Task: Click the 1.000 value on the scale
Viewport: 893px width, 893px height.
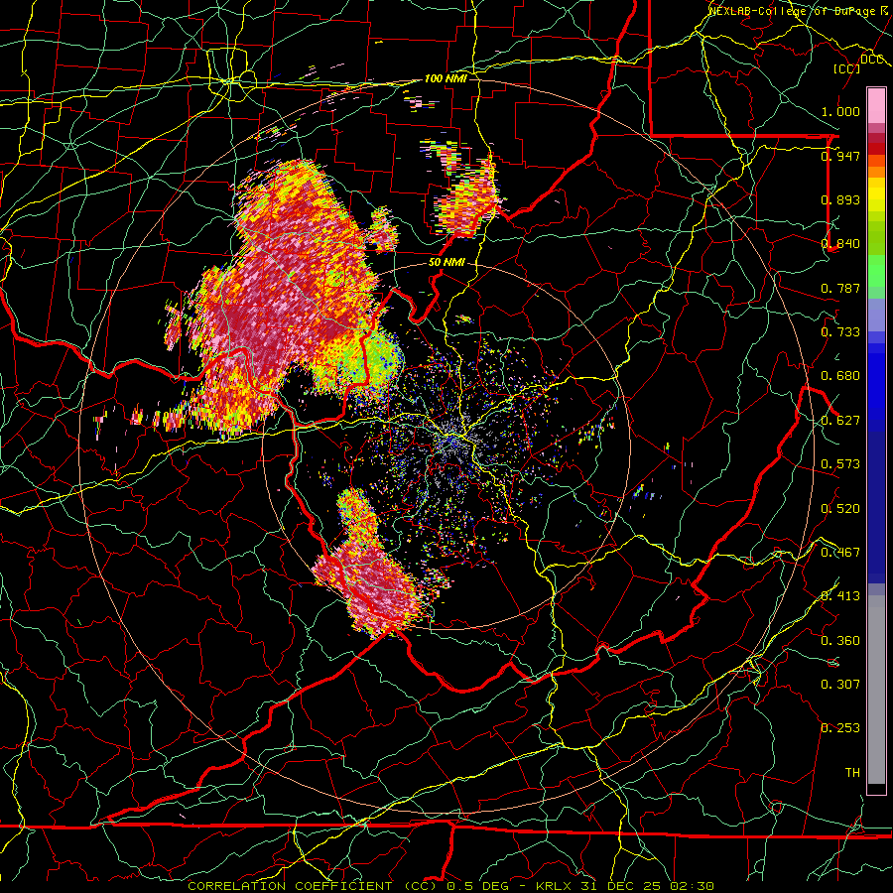Action: click(x=840, y=111)
